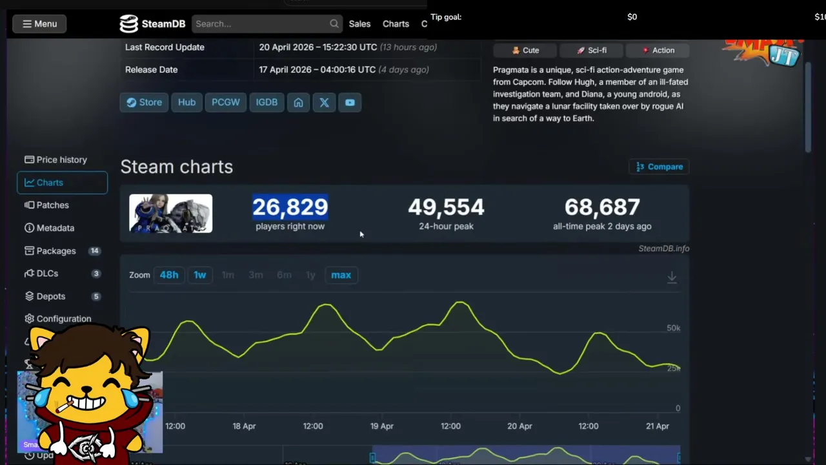Set chart zoom to 48h
826x465 pixels.
tap(169, 275)
